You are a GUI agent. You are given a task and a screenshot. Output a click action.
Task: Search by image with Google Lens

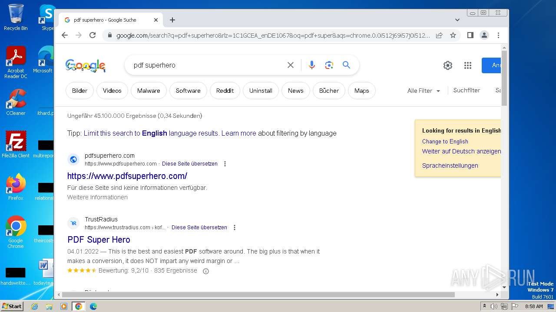(329, 65)
